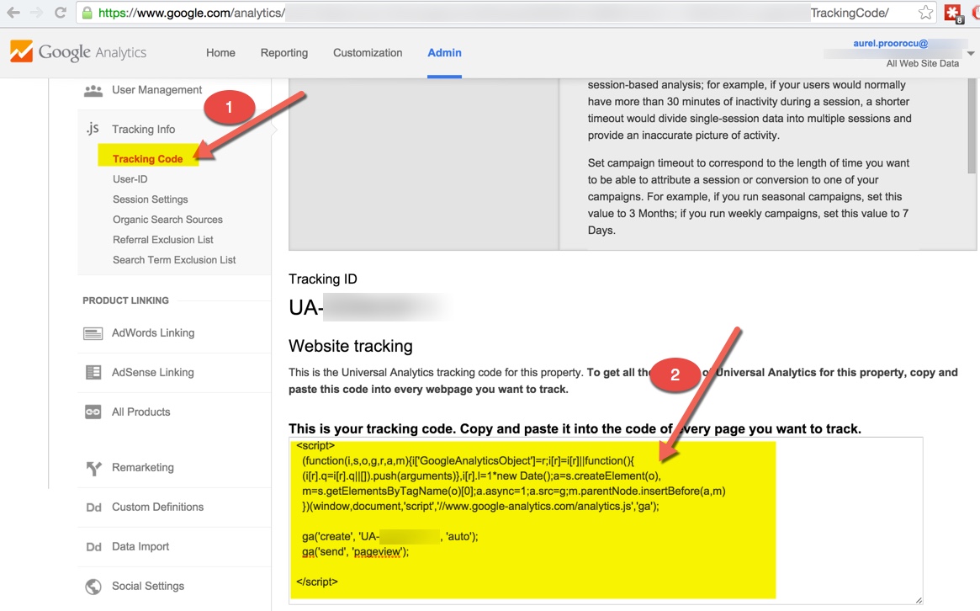Switch to the Reporting tab
The image size is (980, 611).
click(x=284, y=52)
